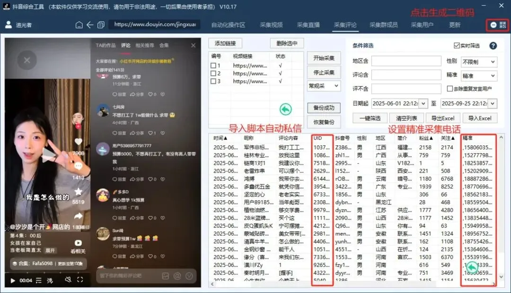Image resolution: width=511 pixels, height=293 pixels.
Task: Click the 清空列表 button
Action: 406,118
